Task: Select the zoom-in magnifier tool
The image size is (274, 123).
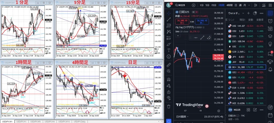Action: pyautogui.click(x=169, y=71)
